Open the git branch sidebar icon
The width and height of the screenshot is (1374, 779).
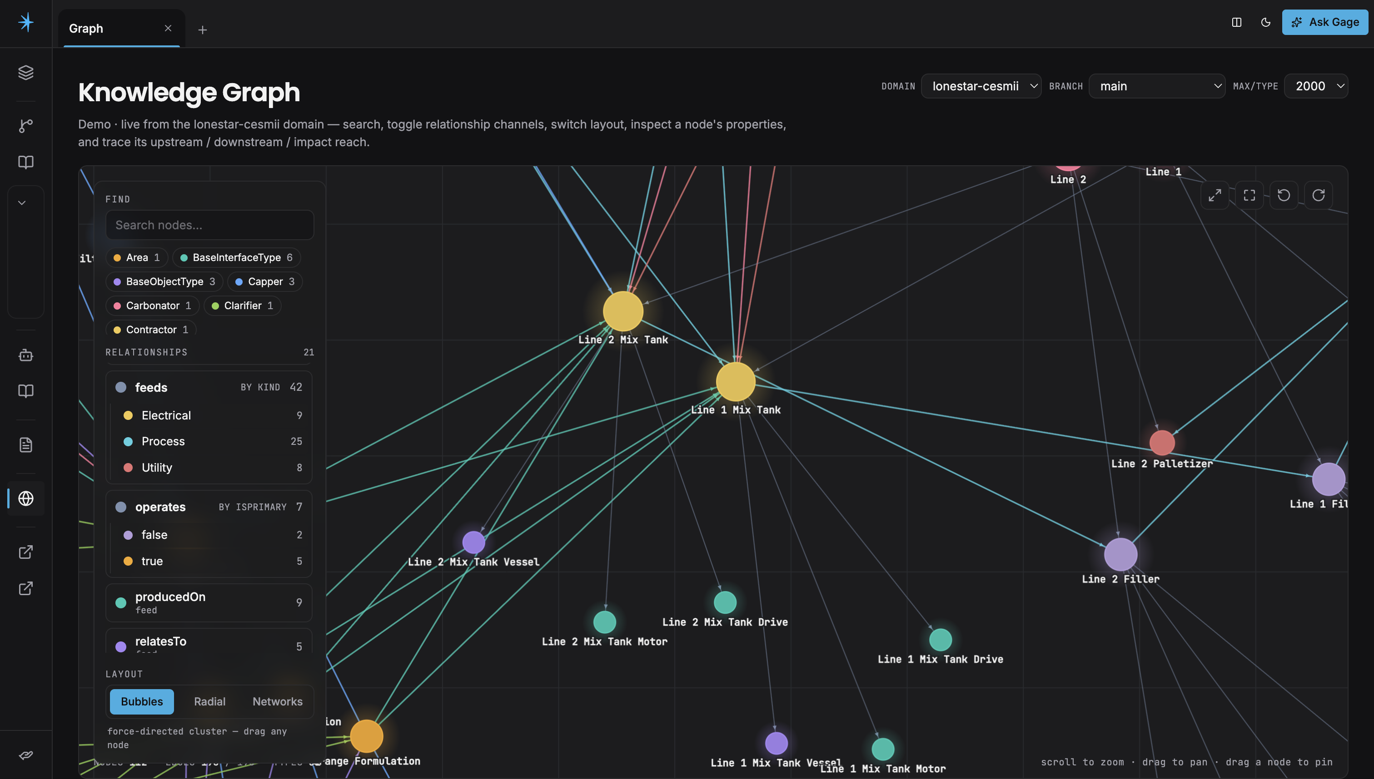[x=26, y=126]
